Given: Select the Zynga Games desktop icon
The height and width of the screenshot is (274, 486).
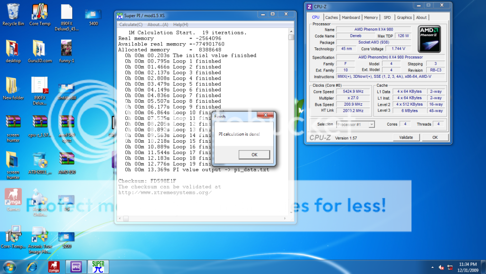Looking at the screenshot, I should 13,200.
